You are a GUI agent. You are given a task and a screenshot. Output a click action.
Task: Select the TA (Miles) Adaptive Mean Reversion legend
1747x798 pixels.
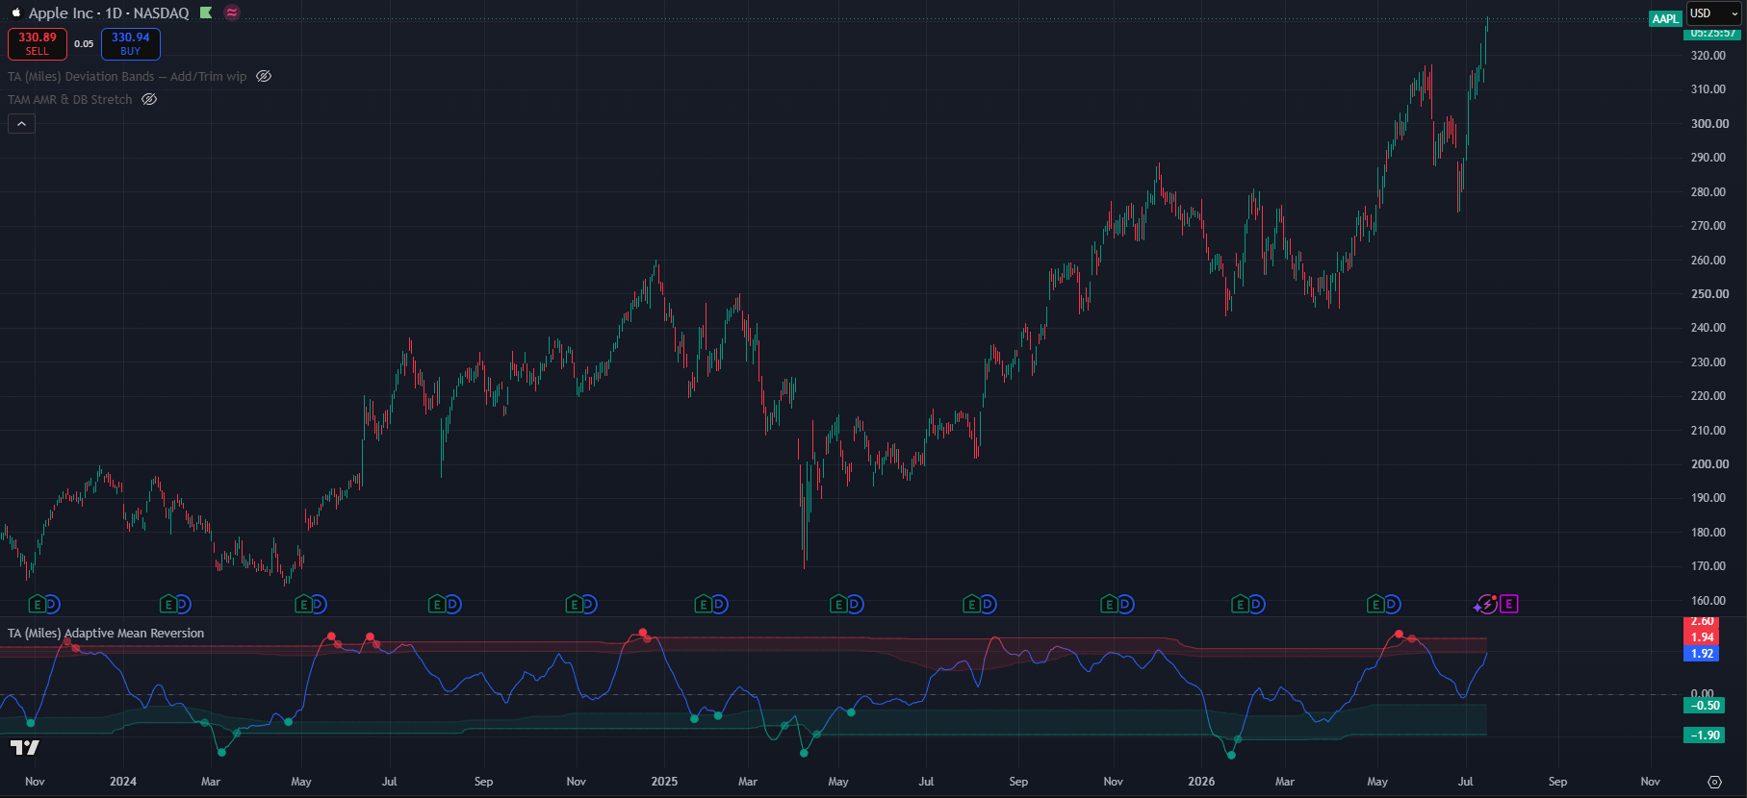(x=106, y=633)
